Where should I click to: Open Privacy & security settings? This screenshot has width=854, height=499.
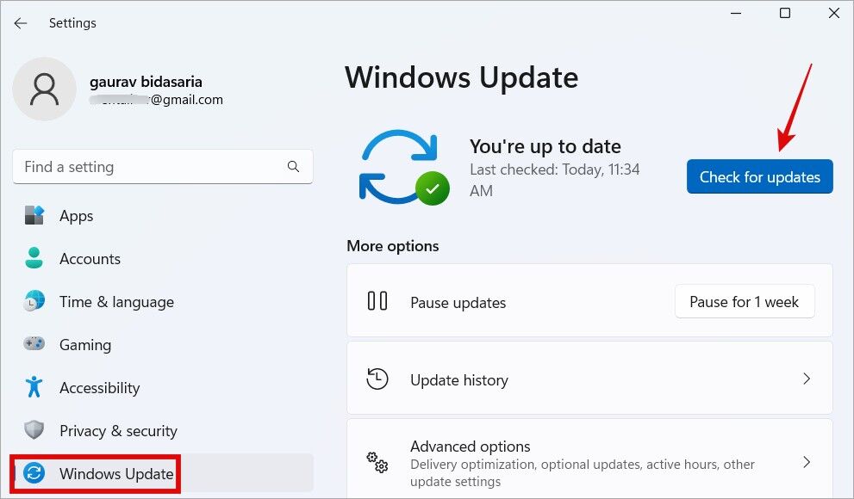click(163, 430)
